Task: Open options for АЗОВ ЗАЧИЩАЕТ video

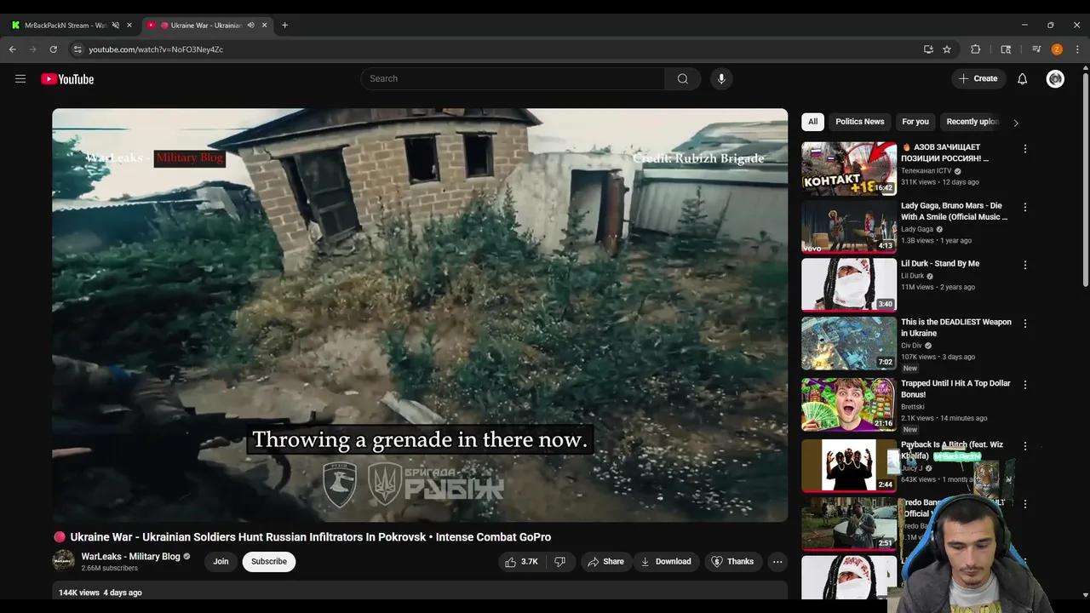Action: (x=1024, y=149)
